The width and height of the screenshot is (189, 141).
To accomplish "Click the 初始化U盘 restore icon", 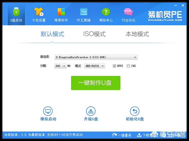I will click(135, 111).
